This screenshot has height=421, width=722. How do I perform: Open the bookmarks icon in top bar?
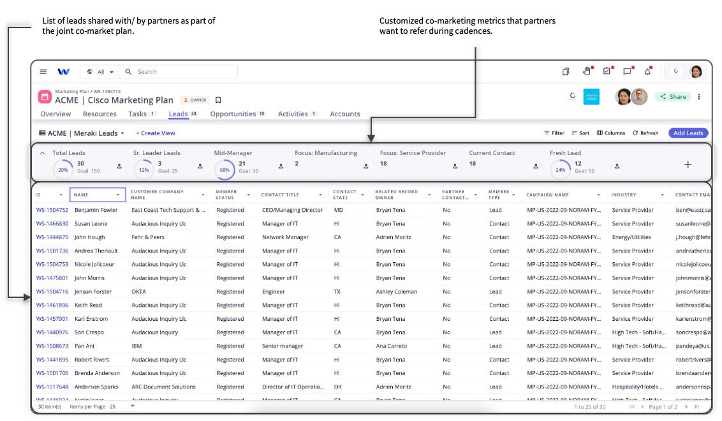tap(566, 71)
